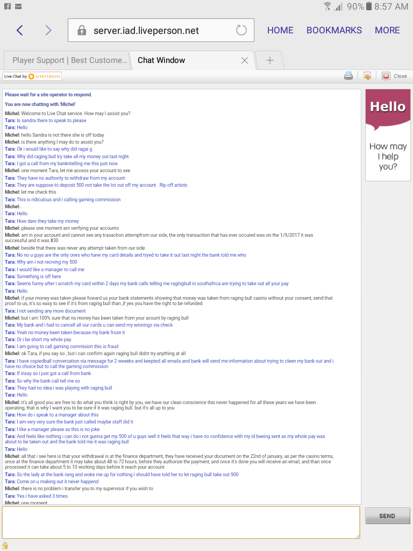The width and height of the screenshot is (413, 551).
Task: Click Tara's 'How do i speak to a manager about this' line
Action: point(52,415)
